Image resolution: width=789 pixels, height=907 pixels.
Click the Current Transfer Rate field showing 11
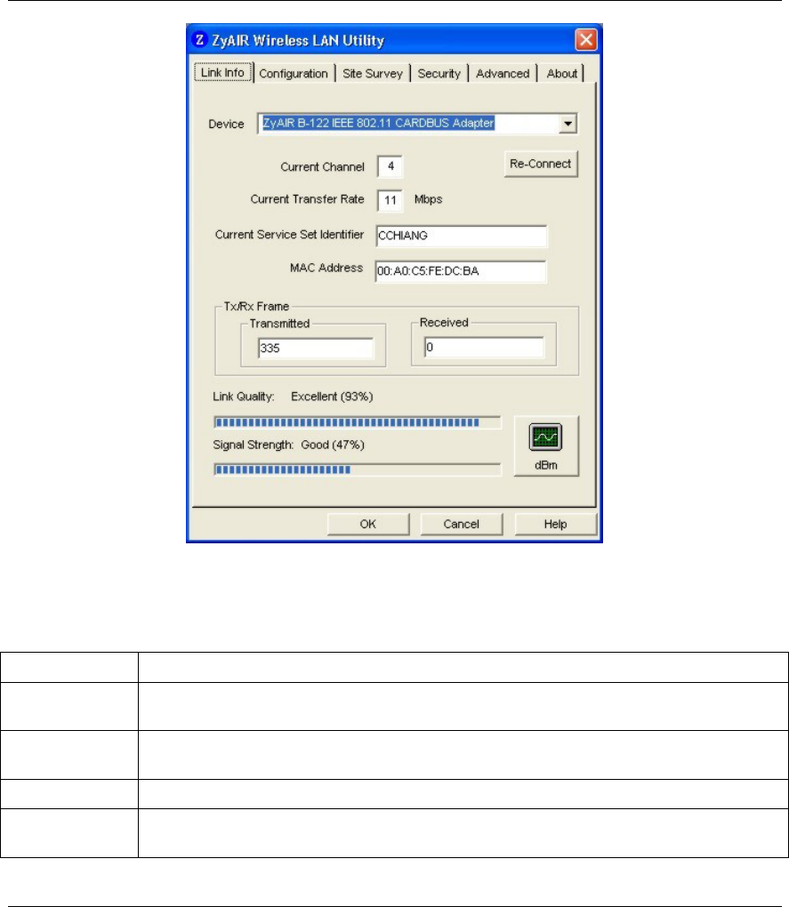coord(390,200)
